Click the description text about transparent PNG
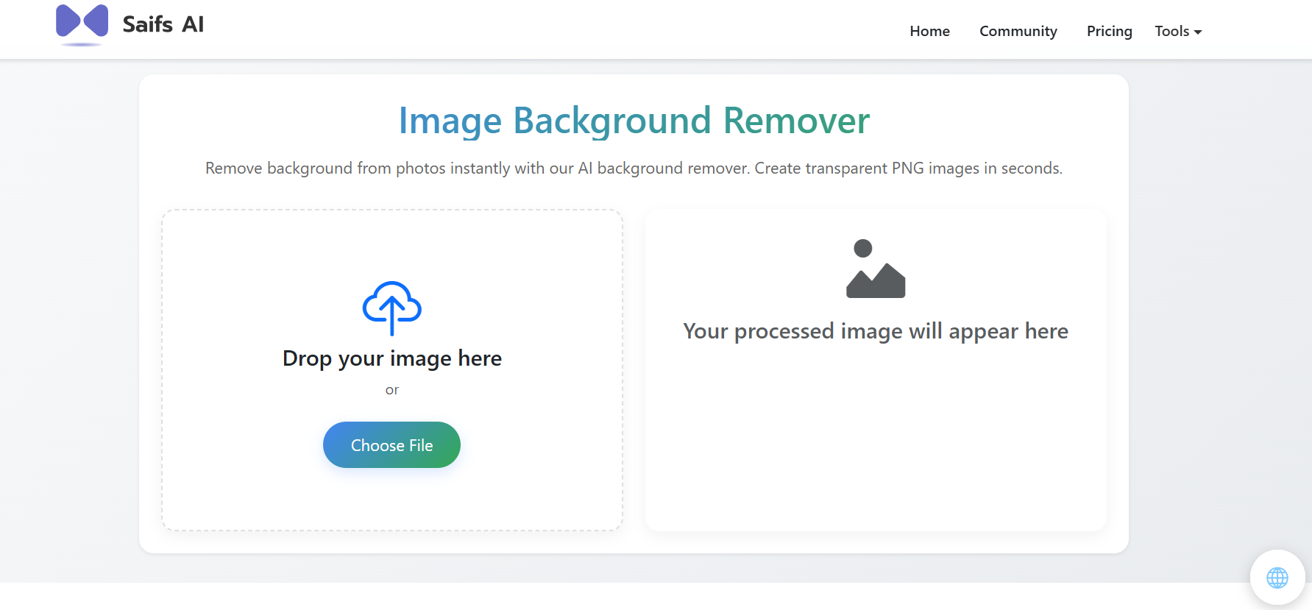1312x610 pixels. (x=634, y=169)
